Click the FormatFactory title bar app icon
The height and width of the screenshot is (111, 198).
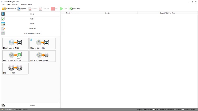[2, 2]
